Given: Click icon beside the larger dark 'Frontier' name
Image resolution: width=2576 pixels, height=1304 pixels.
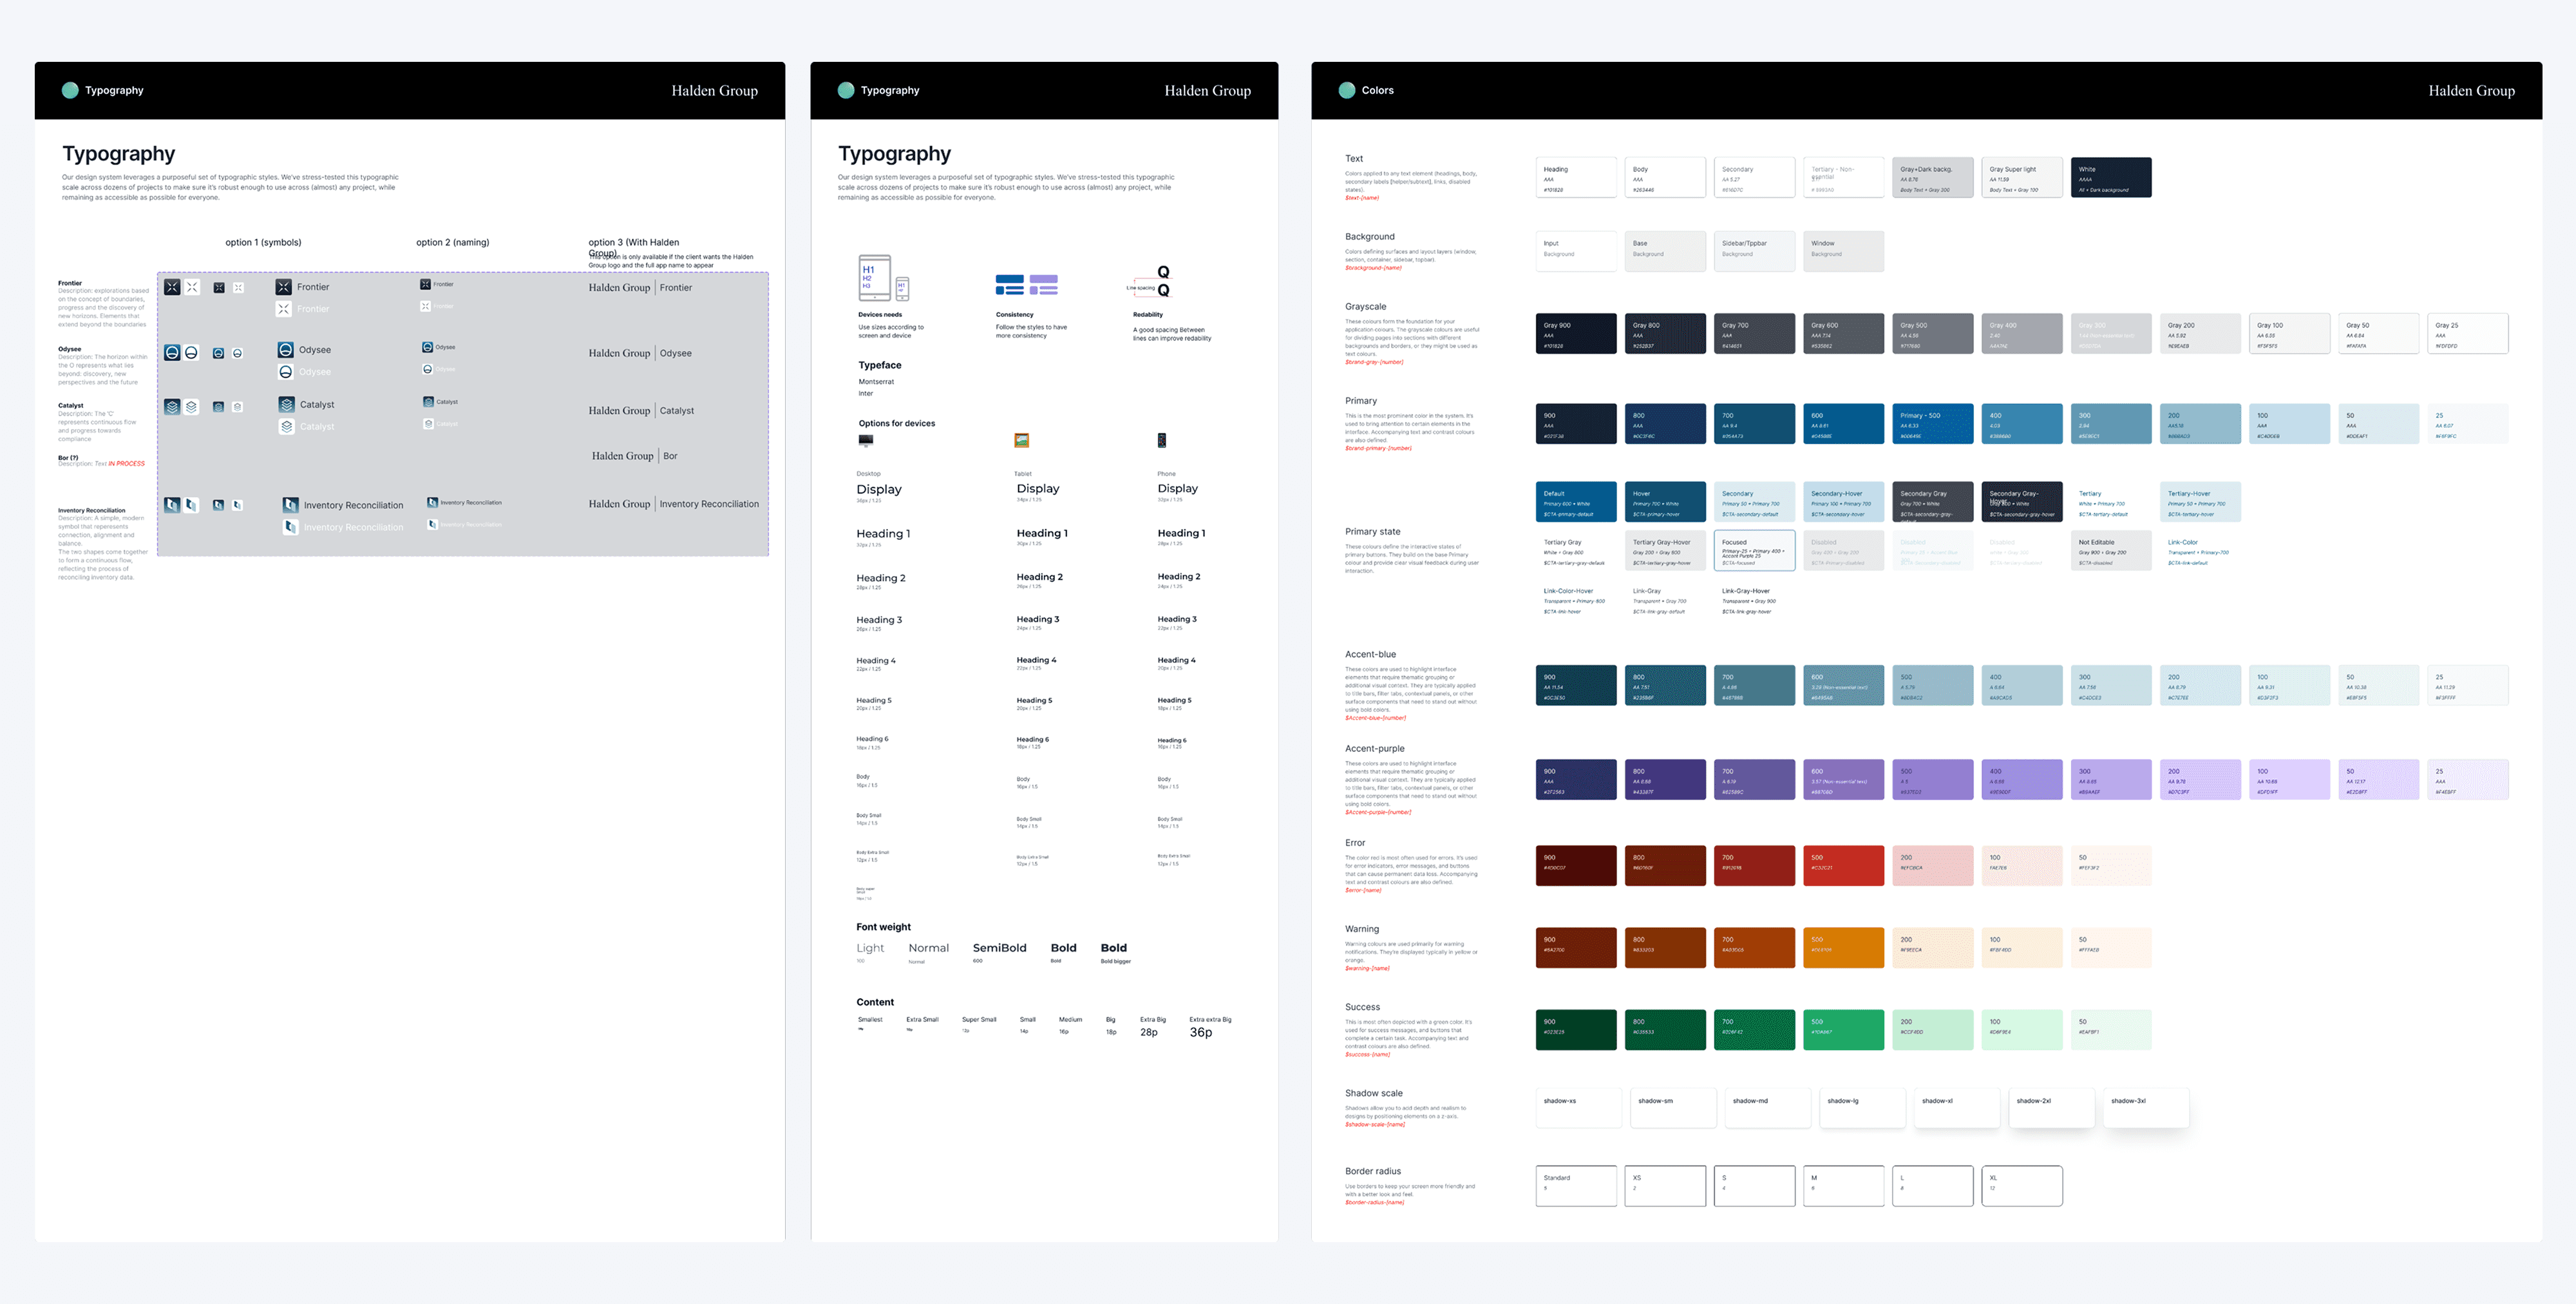Looking at the screenshot, I should pyautogui.click(x=284, y=287).
